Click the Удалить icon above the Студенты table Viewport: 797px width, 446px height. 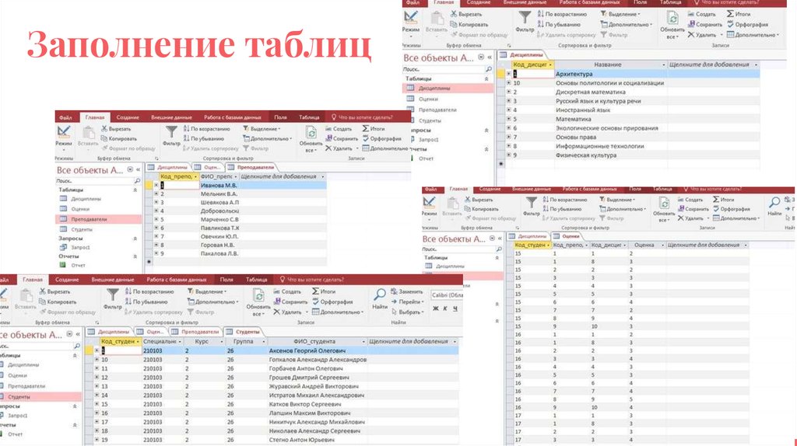point(276,312)
